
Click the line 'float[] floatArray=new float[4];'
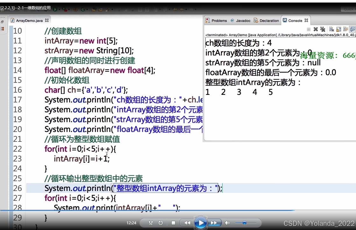tap(100, 70)
